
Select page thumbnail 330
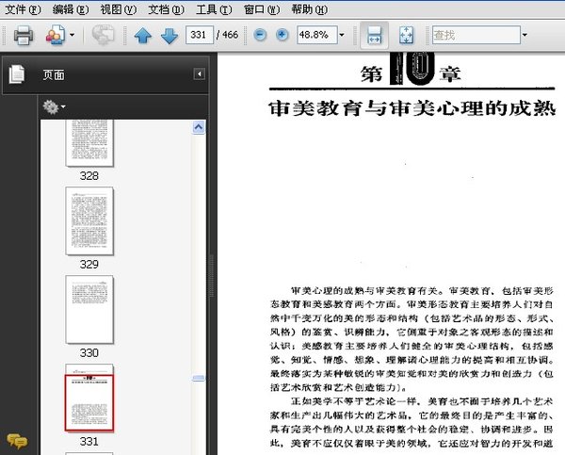[89, 309]
